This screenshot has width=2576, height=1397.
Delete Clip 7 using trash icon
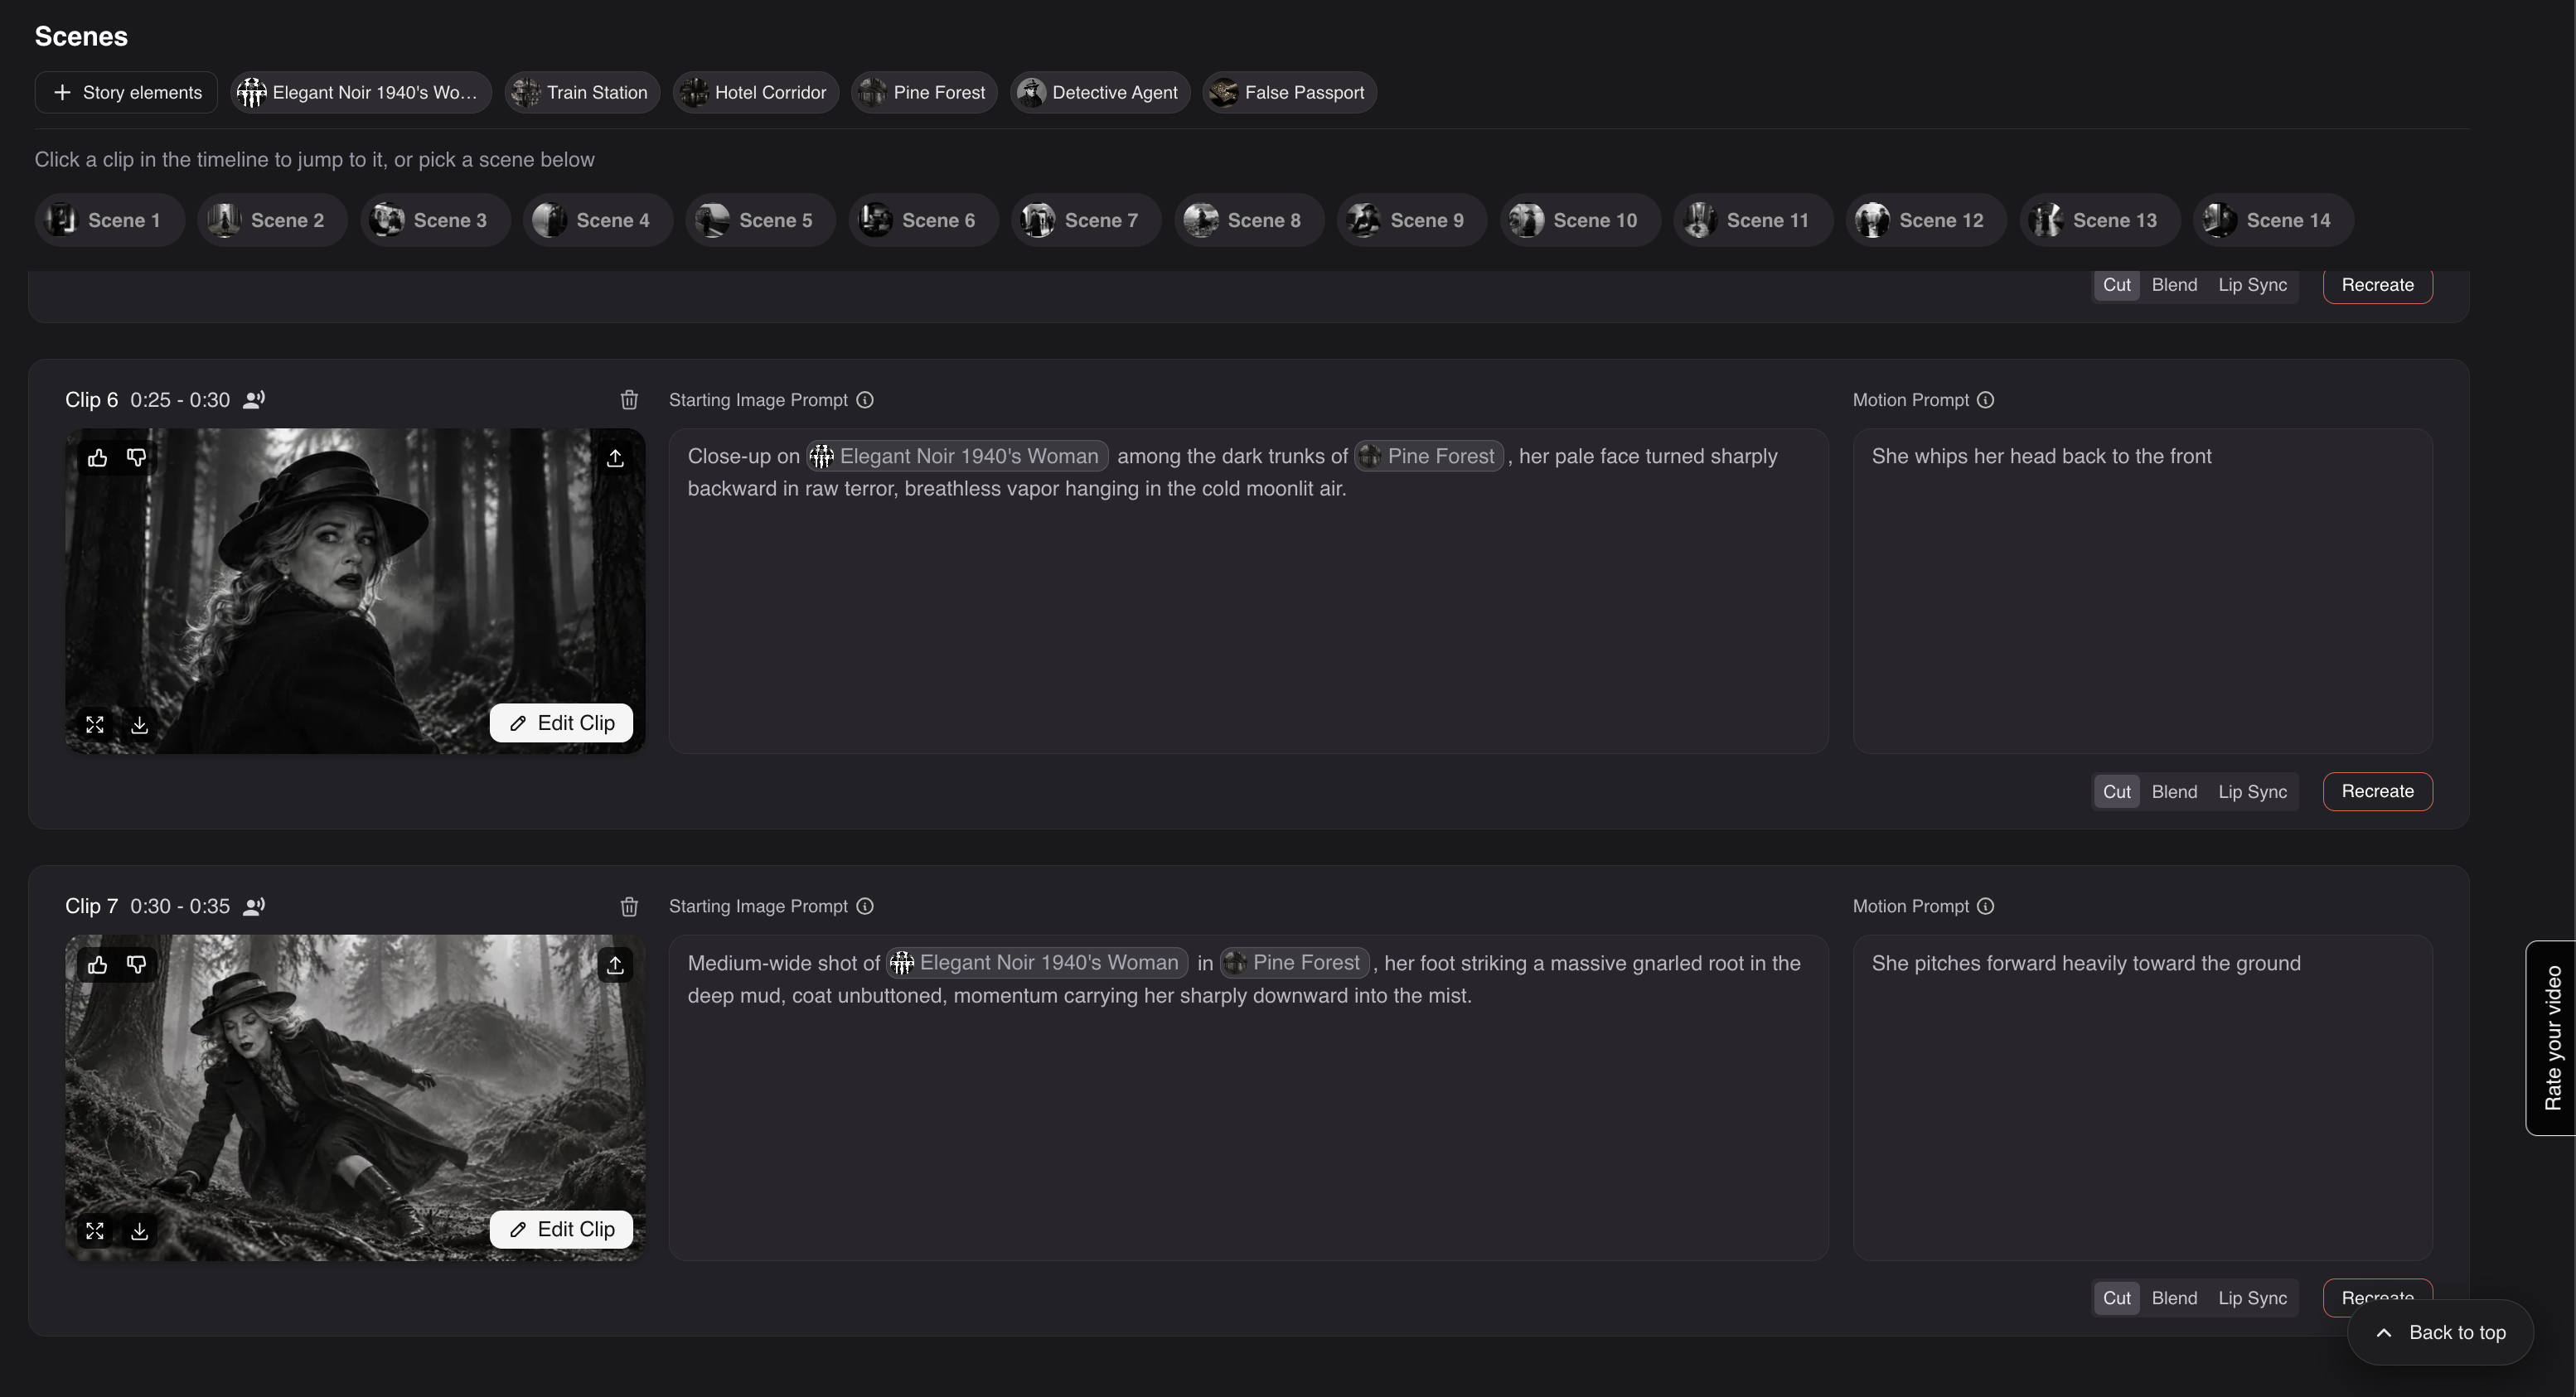click(629, 907)
